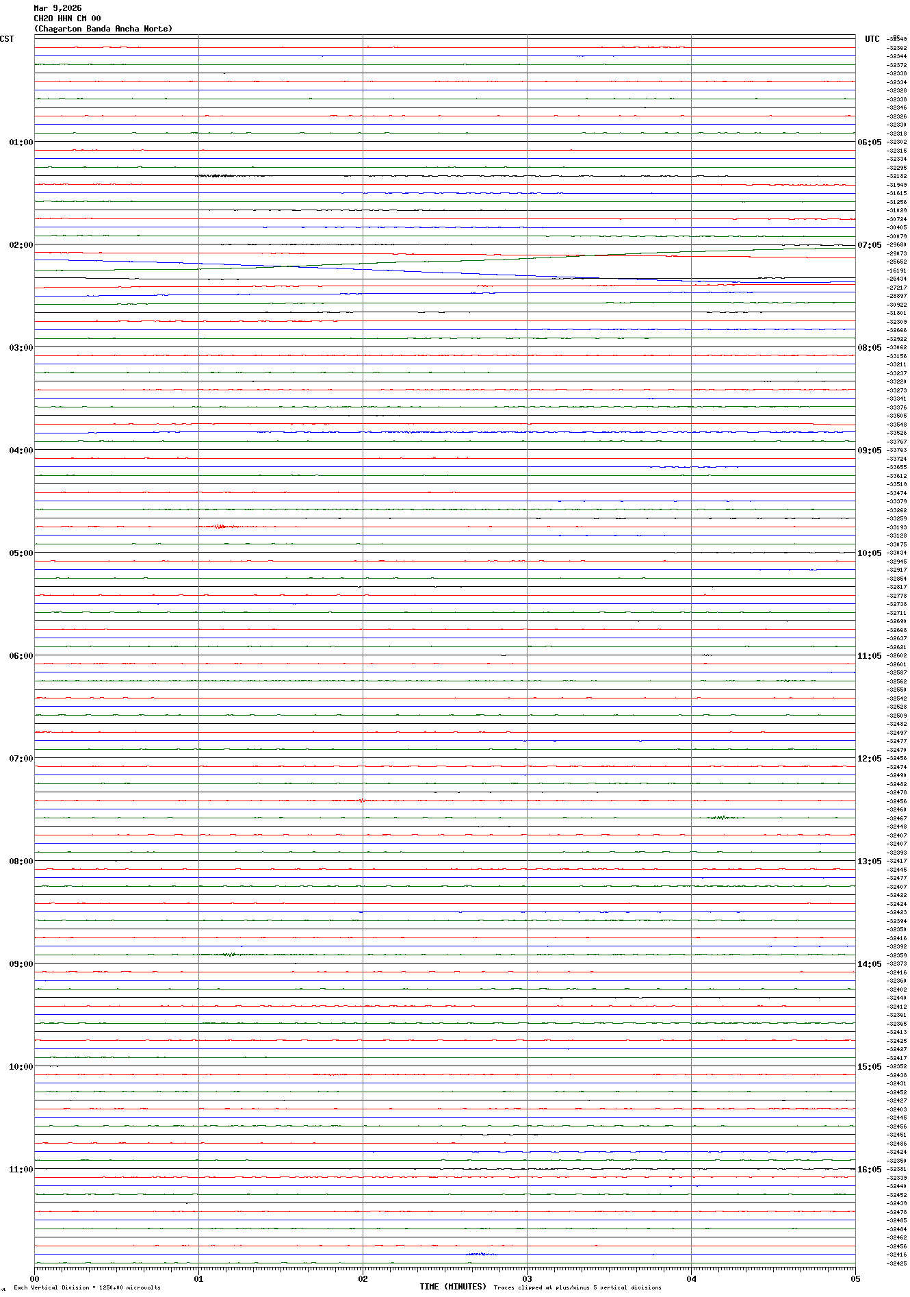The width and height of the screenshot is (910, 1297).
Task: Pick the 09:00 CST time marker
Action: pyautogui.click(x=21, y=964)
